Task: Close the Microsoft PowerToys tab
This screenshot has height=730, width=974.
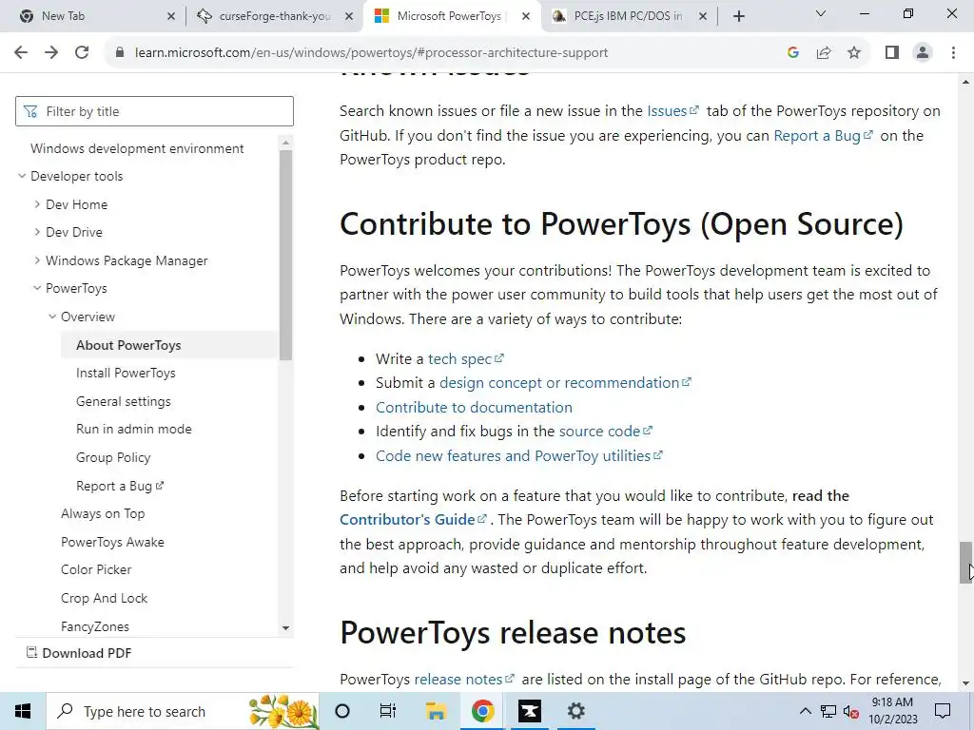Action: pyautogui.click(x=526, y=17)
